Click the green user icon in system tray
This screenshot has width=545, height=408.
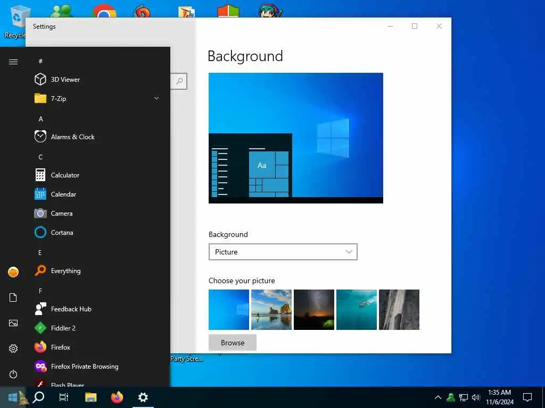[451, 397]
